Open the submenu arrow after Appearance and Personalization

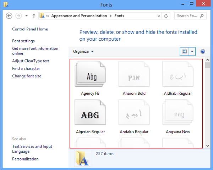[111, 16]
